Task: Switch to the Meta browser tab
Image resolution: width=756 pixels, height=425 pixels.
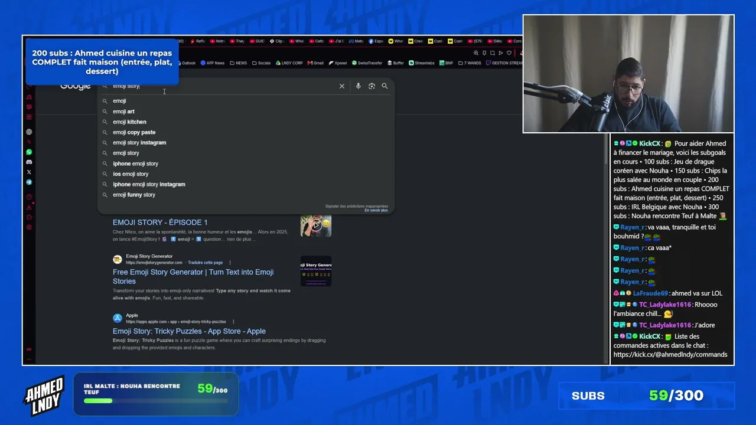Action: coord(356,41)
